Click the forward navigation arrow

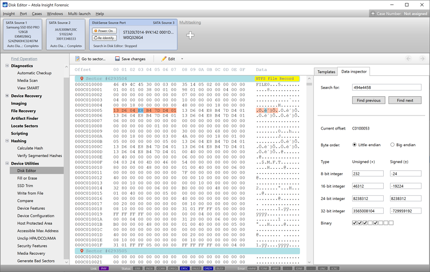(422, 59)
